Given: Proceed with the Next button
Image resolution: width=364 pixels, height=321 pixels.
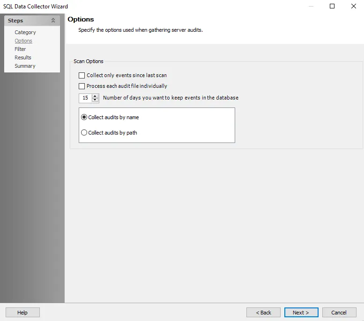Looking at the screenshot, I should coord(301,313).
